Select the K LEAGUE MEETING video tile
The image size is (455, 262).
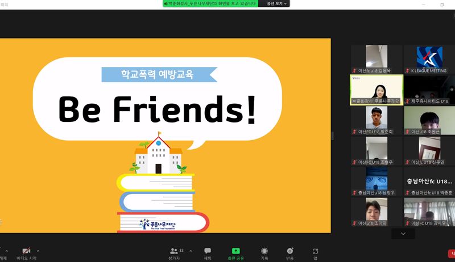click(429, 59)
